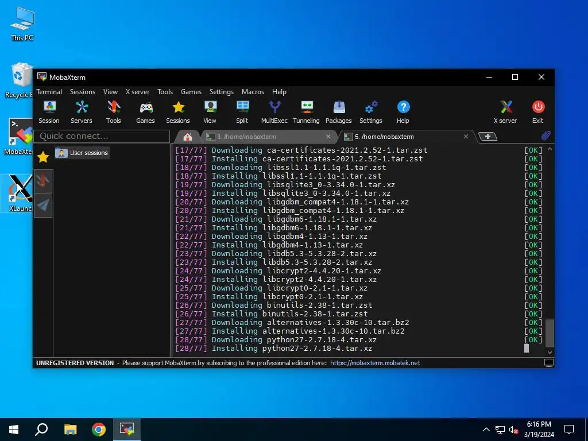The height and width of the screenshot is (441, 588).
Task: Open the Help menu
Action: pos(279,92)
